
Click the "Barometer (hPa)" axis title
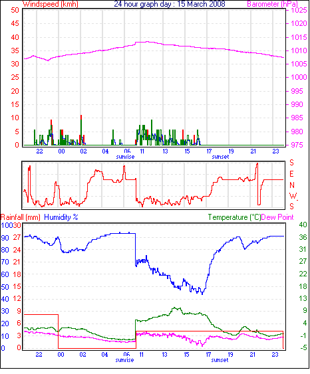273,4
